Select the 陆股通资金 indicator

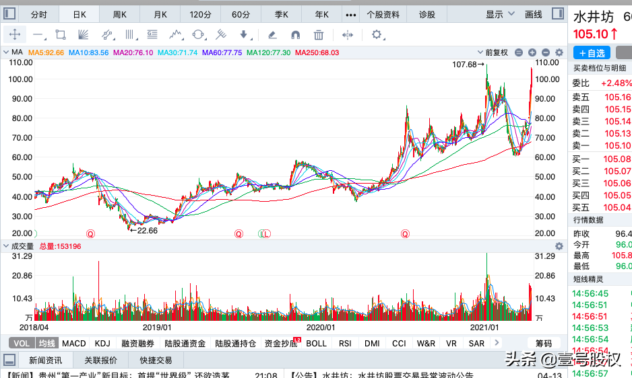pyautogui.click(x=185, y=344)
